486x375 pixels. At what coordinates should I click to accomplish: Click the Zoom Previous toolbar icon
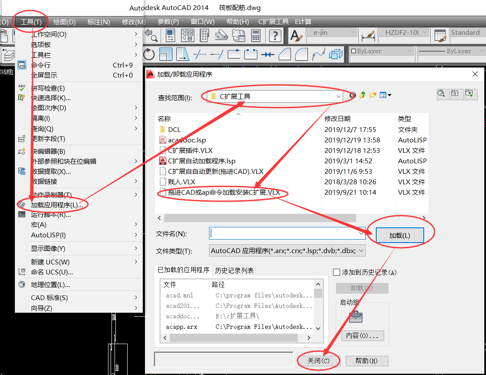click(x=151, y=35)
